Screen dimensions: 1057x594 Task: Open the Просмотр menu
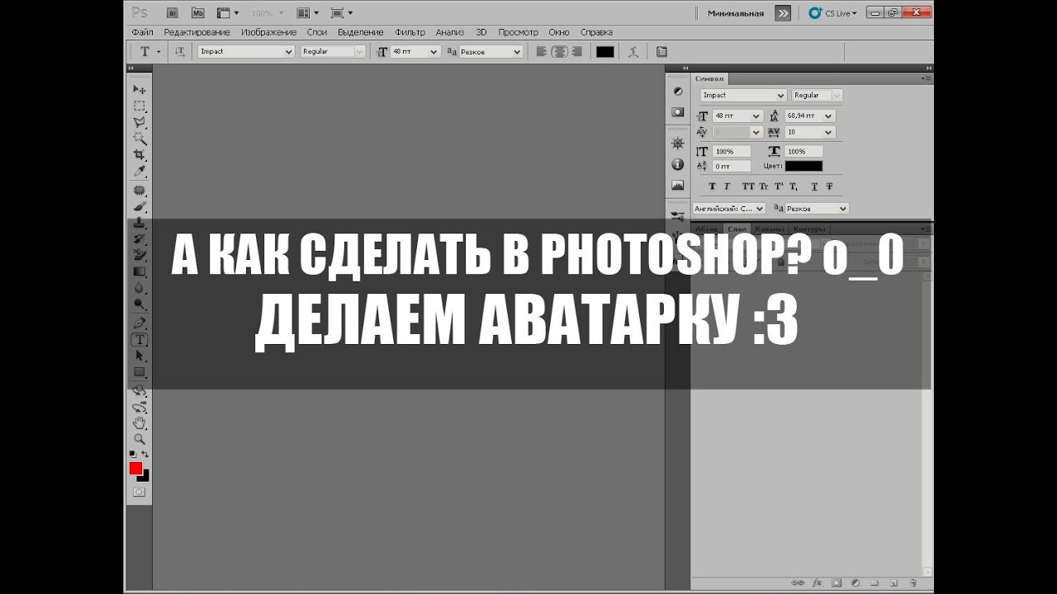coord(518,32)
